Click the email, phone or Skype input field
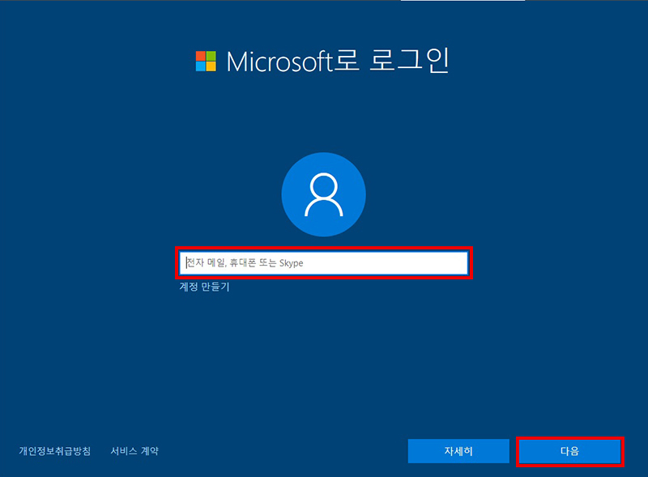The width and height of the screenshot is (648, 477). coord(323,263)
